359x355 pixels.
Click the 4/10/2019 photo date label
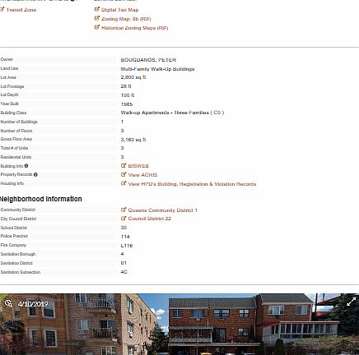pos(33,304)
